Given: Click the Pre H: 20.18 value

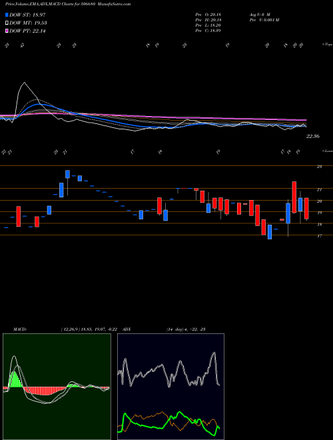Looking at the screenshot, I should tap(208, 20).
